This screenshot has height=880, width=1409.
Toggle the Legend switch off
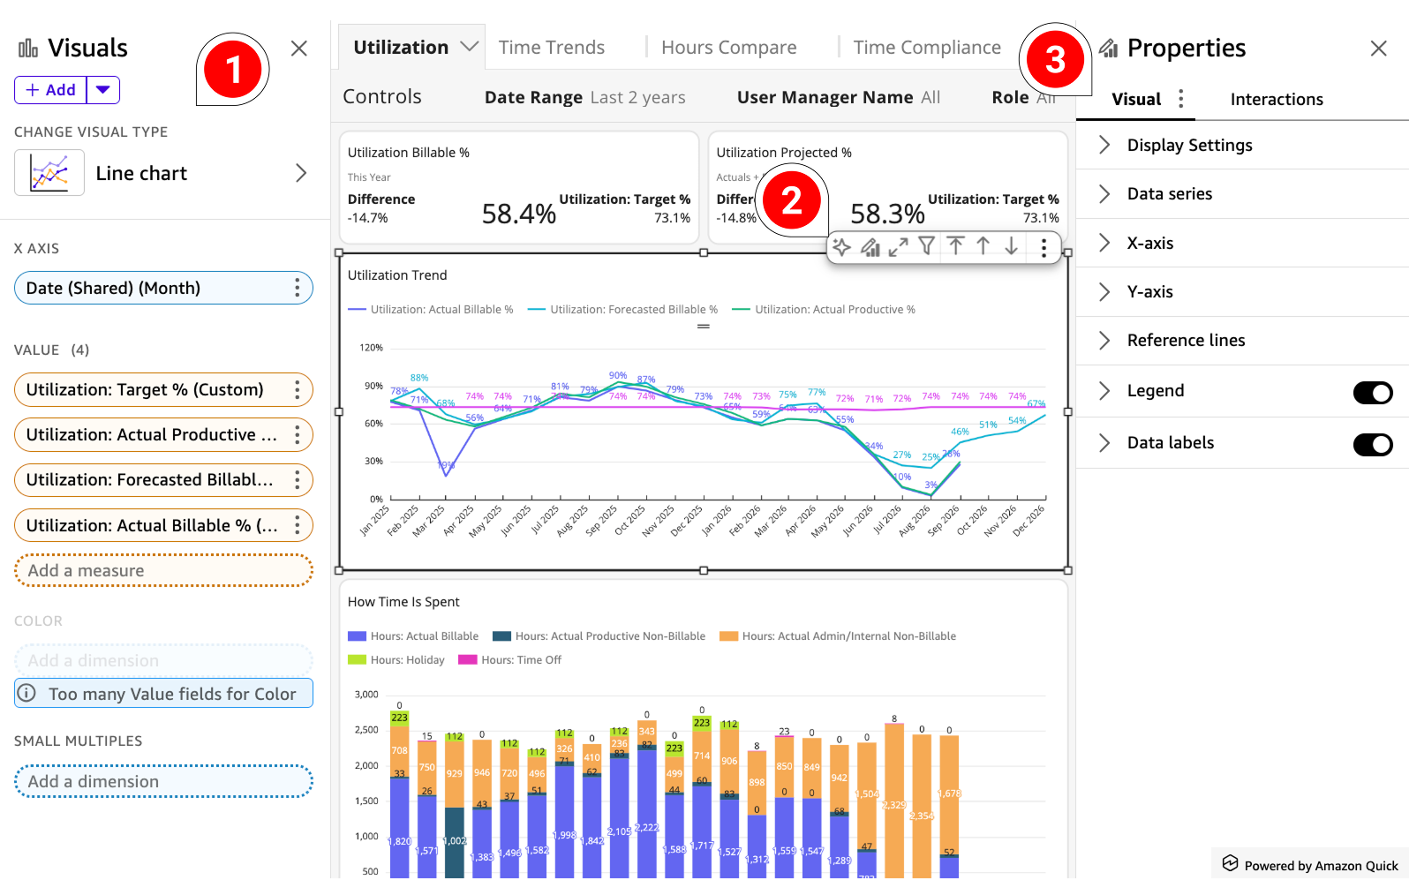point(1373,393)
